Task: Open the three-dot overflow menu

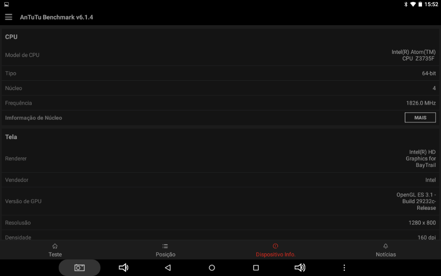Action: 344,268
